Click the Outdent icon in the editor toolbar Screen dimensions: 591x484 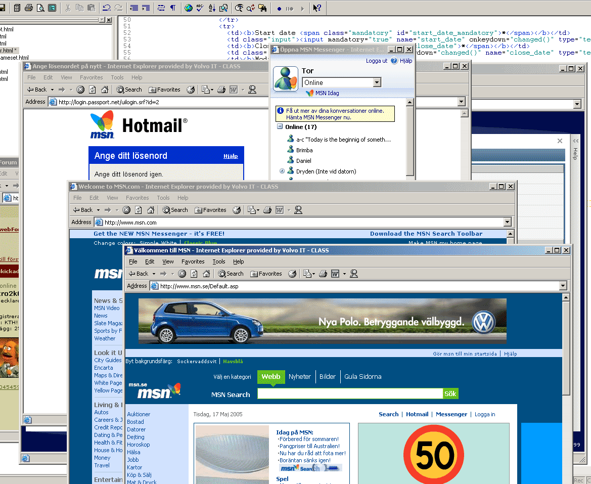click(x=133, y=8)
